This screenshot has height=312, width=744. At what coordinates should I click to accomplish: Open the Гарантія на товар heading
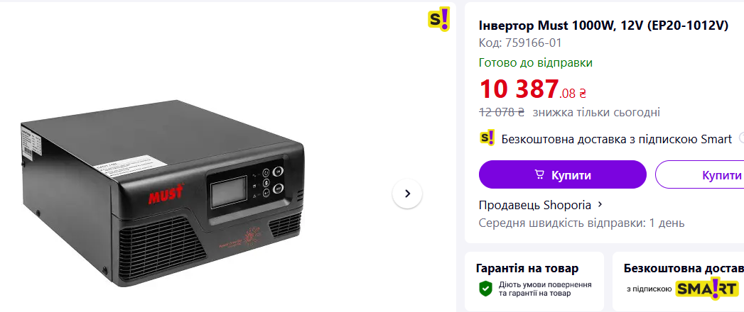527,268
